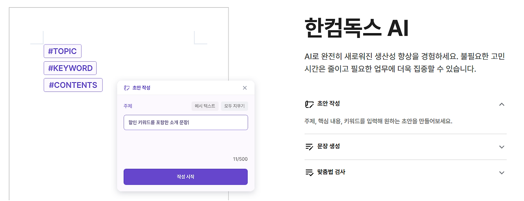Close the 초안 작성 popup dialog
Viewport: 524px width, 201px height.
click(245, 88)
